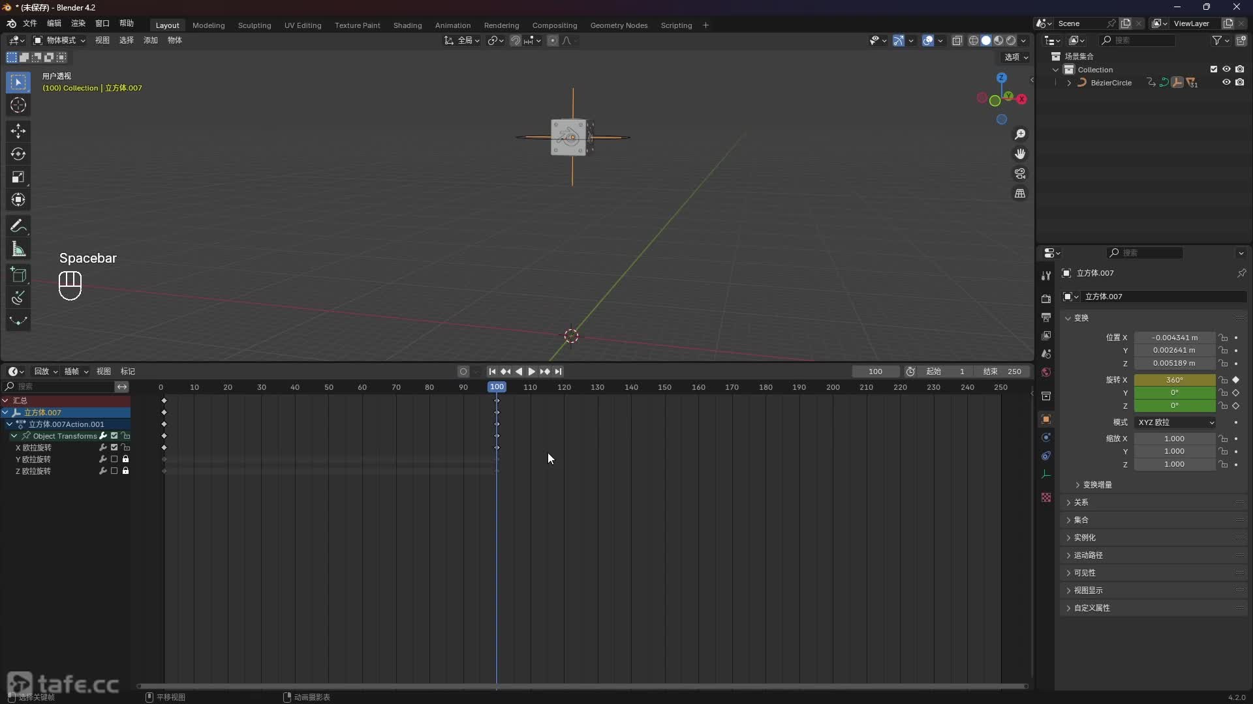Toggle Collection visibility eye icon

click(x=1226, y=69)
